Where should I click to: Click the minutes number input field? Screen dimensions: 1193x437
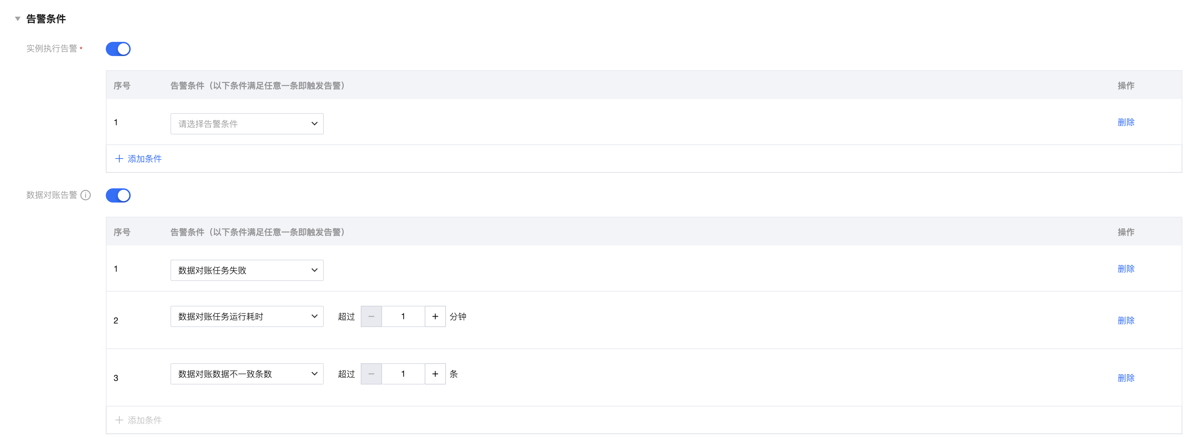[403, 316]
